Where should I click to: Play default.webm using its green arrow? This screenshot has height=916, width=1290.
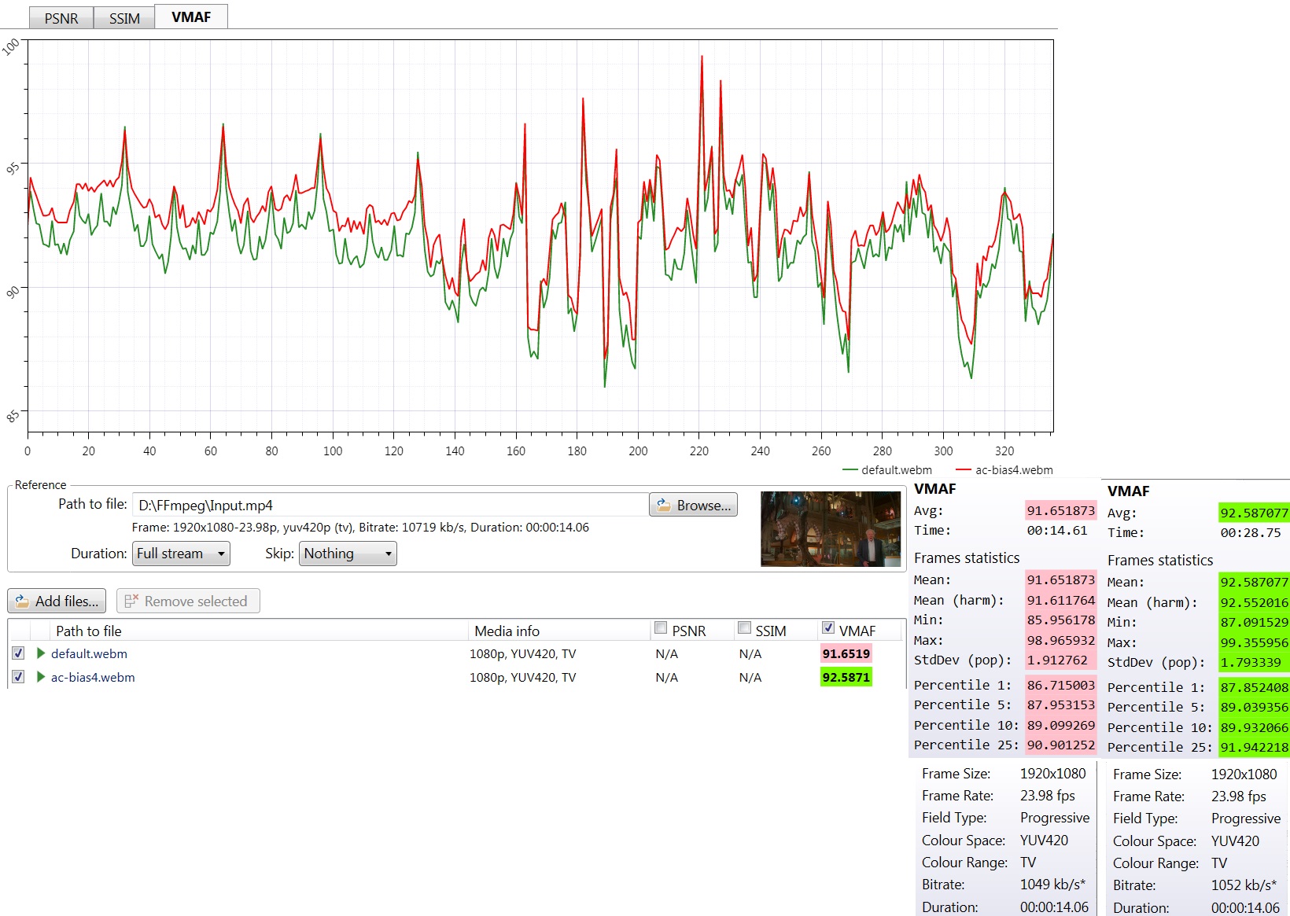tap(41, 653)
